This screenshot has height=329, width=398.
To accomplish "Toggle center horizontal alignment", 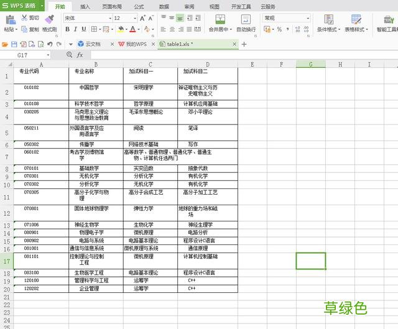I will pyautogui.click(x=172, y=29).
